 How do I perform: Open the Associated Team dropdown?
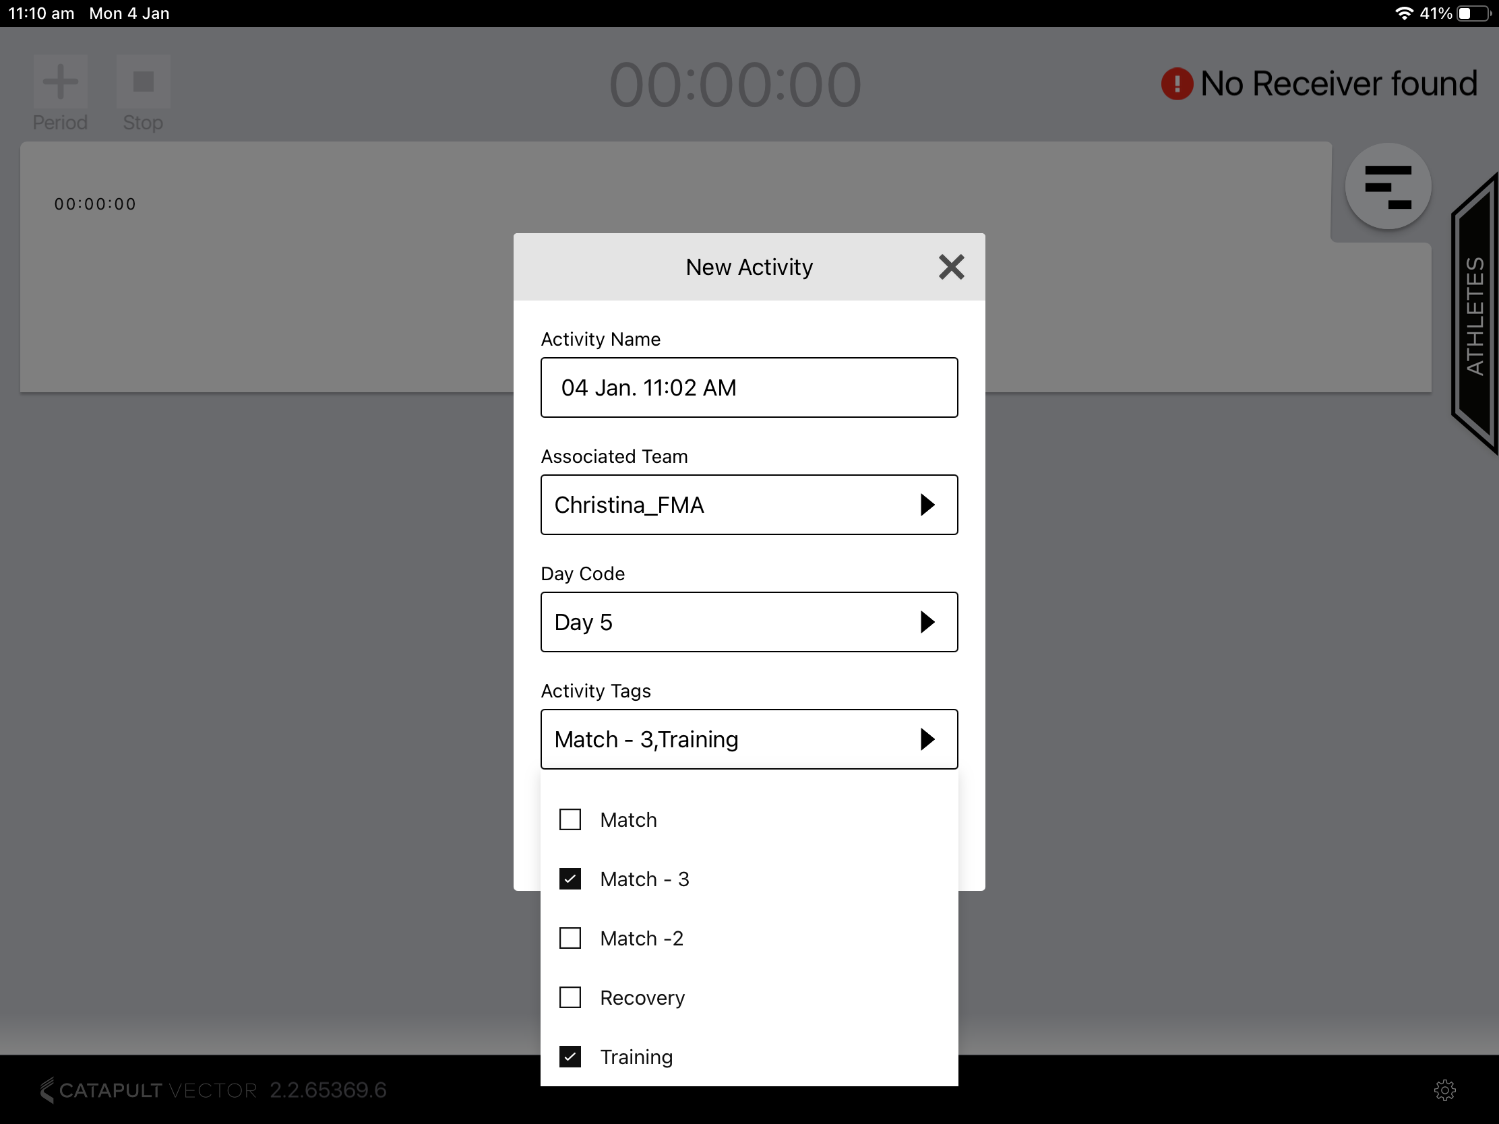[x=749, y=505]
